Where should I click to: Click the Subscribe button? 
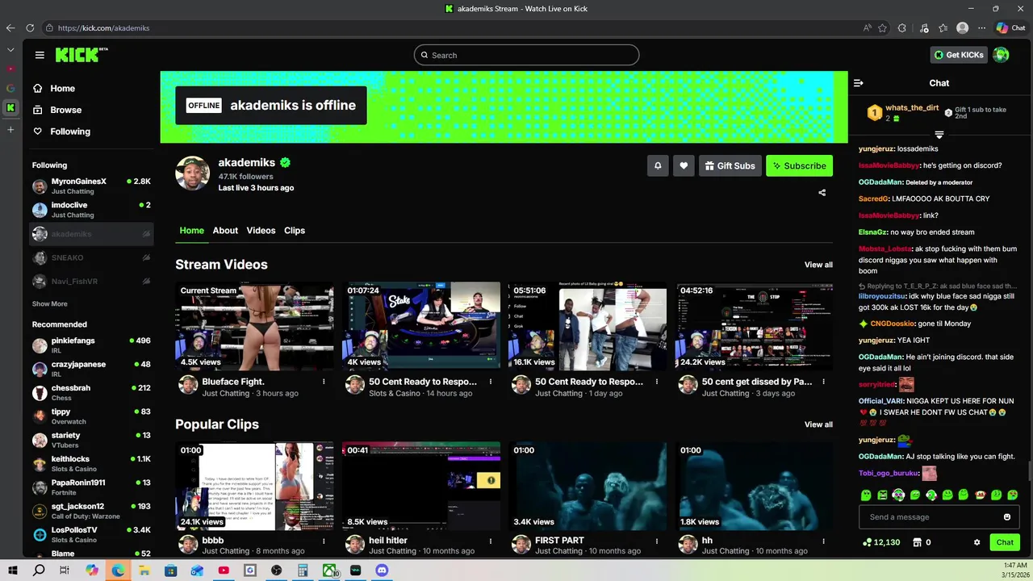pos(799,165)
